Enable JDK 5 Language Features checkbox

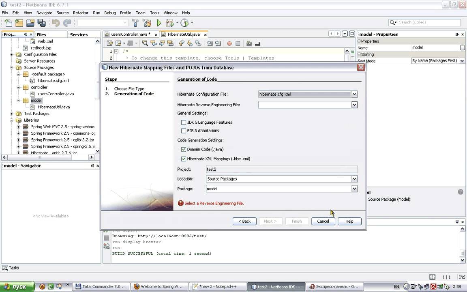(184, 122)
